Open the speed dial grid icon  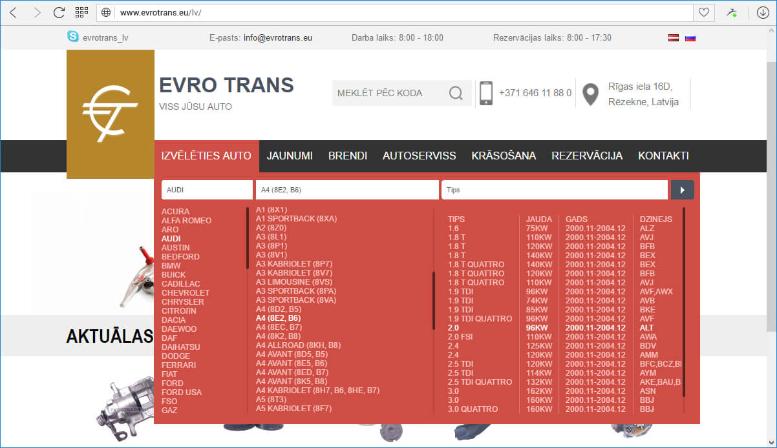[81, 12]
